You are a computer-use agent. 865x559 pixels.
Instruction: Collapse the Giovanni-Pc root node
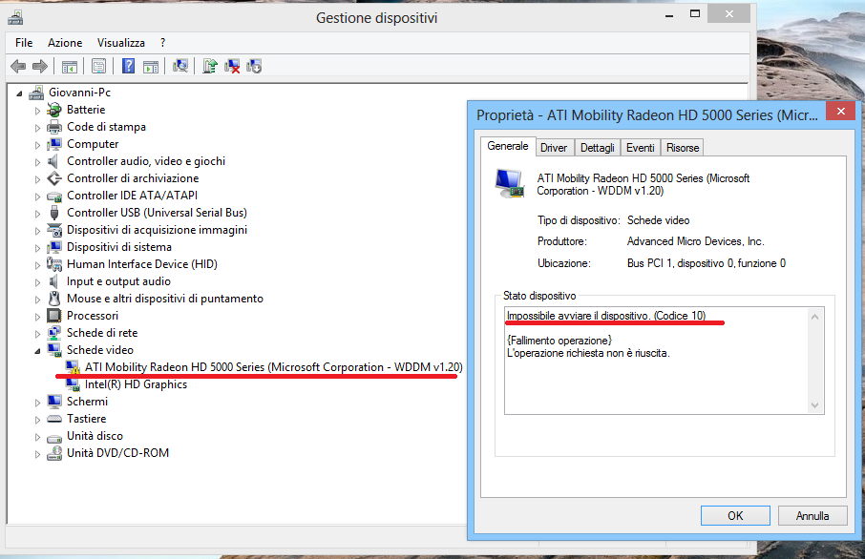(19, 93)
